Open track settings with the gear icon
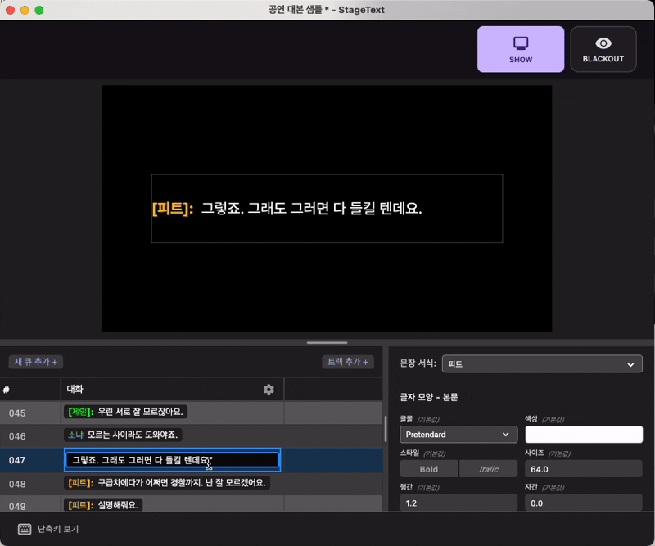Image resolution: width=655 pixels, height=546 pixels. click(269, 390)
